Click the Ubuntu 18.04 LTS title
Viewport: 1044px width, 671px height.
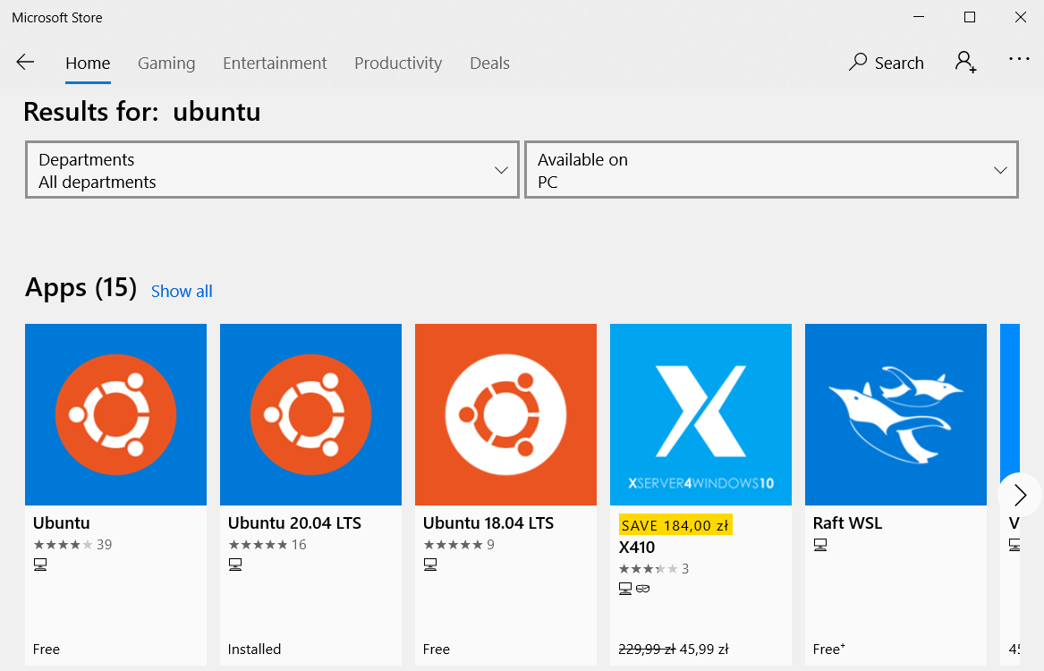coord(488,523)
